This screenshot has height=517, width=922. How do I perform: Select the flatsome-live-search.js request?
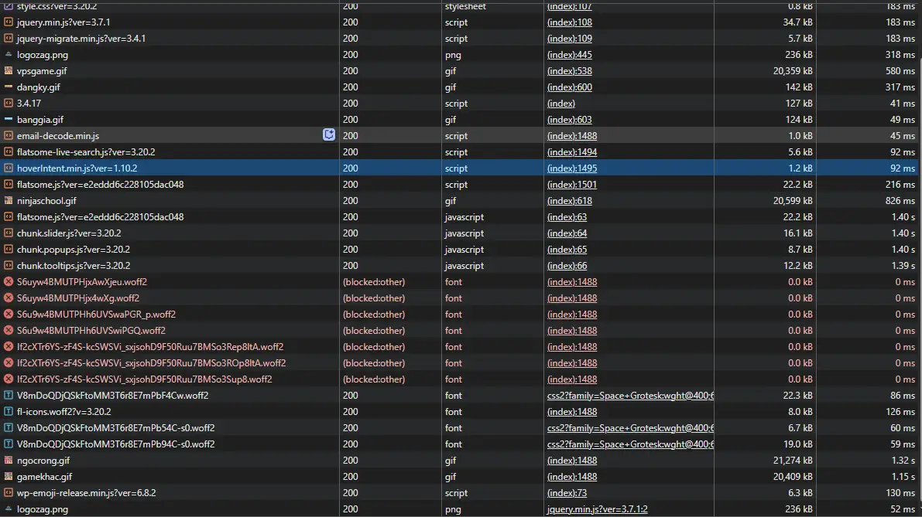[x=86, y=152]
